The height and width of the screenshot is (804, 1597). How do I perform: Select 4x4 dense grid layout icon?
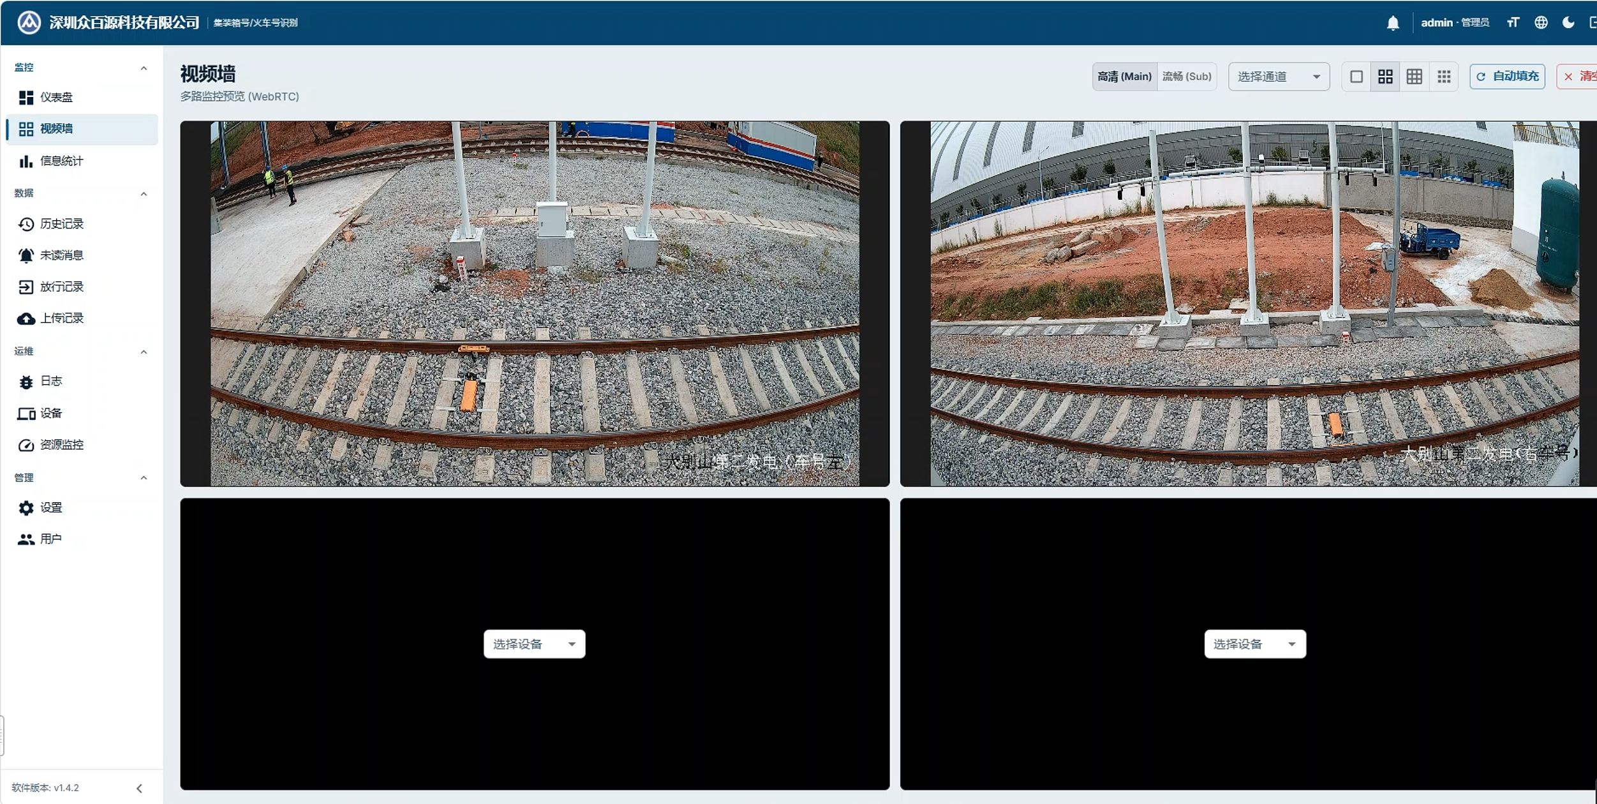click(1444, 77)
